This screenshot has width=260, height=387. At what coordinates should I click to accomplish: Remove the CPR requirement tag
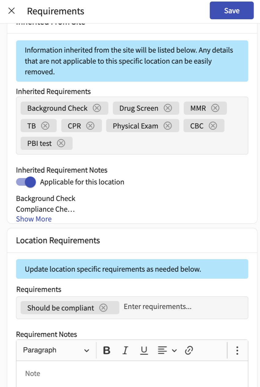(x=90, y=126)
